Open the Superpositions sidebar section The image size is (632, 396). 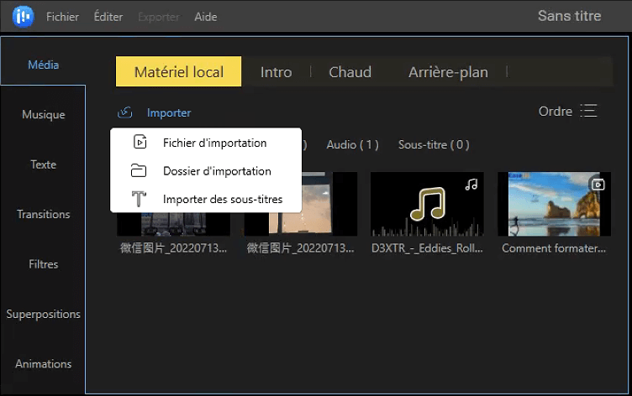click(x=43, y=314)
